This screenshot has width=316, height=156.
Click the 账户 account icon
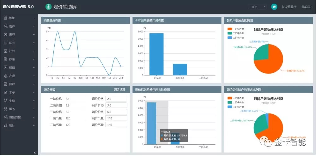(6, 84)
